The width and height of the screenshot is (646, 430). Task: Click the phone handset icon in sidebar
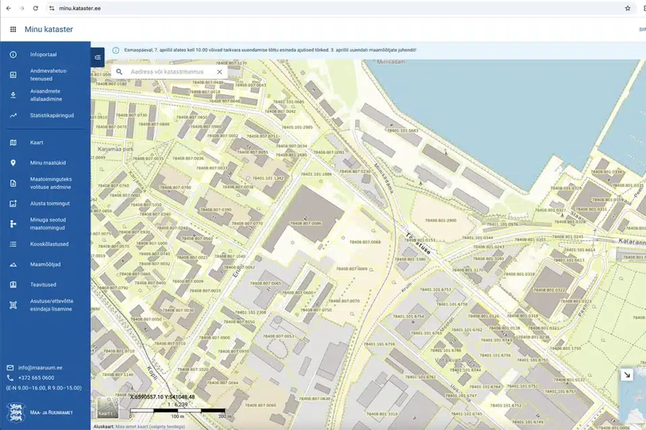(x=10, y=378)
